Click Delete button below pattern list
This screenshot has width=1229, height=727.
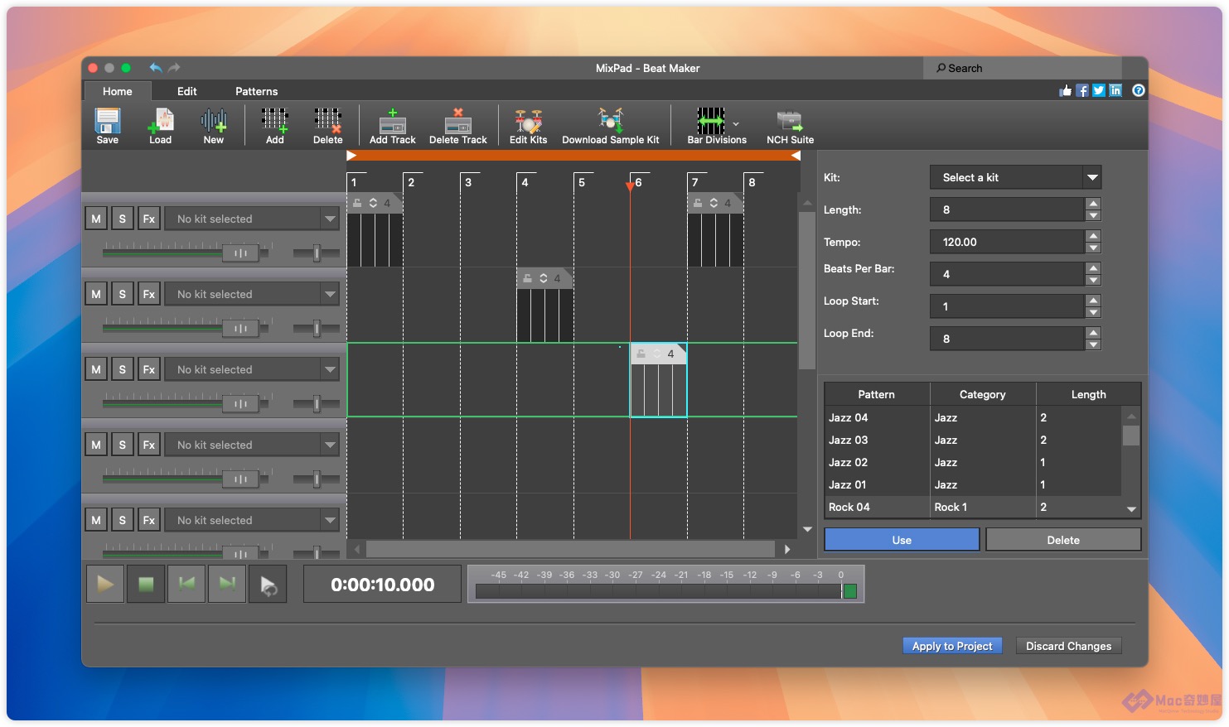coord(1063,540)
